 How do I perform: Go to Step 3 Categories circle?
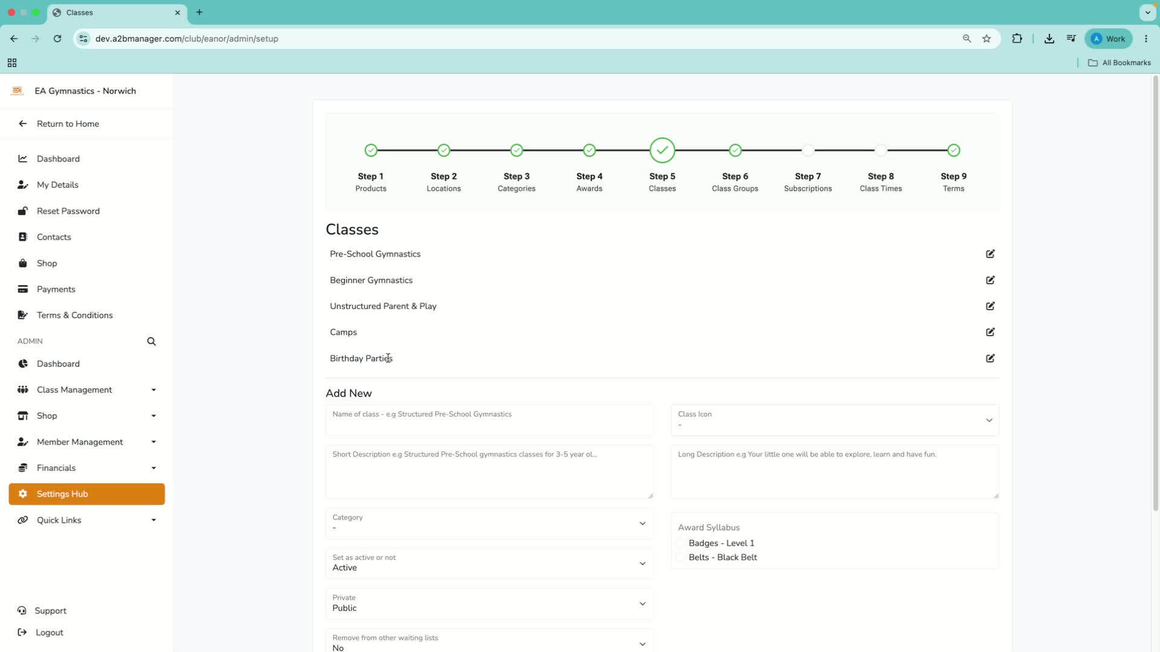517,150
